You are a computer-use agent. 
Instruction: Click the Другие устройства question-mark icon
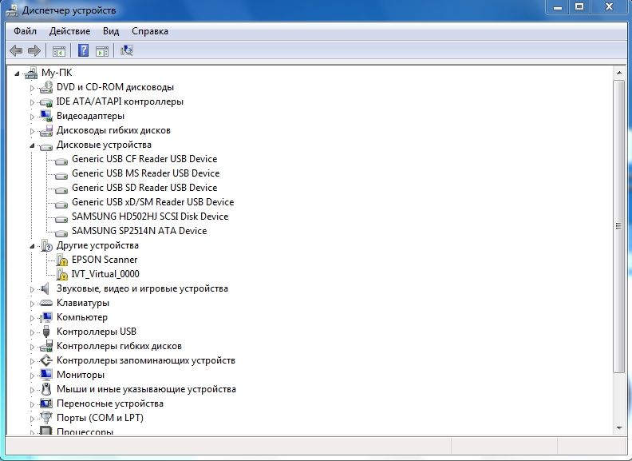point(46,245)
